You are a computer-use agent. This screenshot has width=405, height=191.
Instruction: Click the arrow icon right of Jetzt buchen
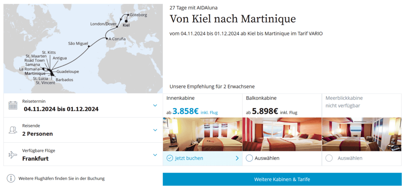point(237,158)
